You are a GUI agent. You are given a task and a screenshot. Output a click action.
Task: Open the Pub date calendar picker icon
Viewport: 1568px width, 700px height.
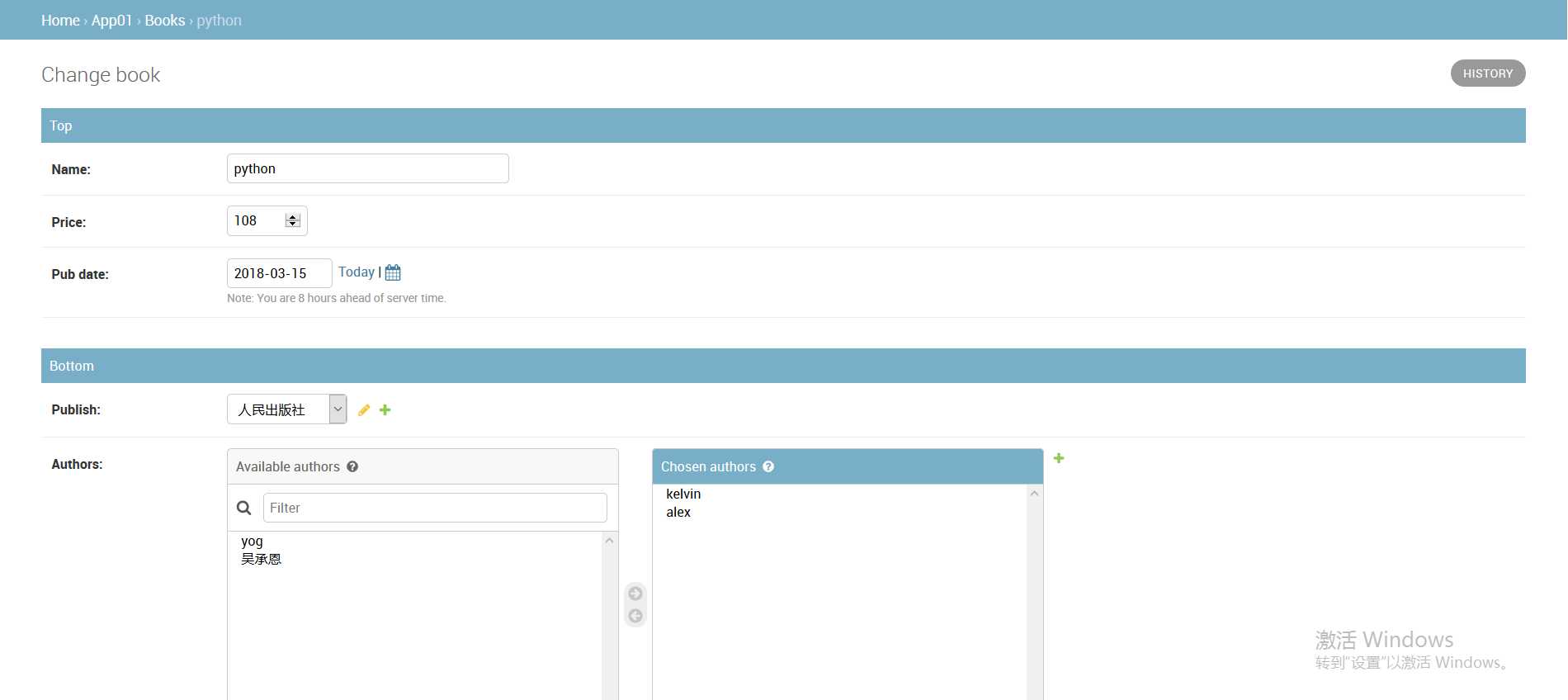point(393,272)
